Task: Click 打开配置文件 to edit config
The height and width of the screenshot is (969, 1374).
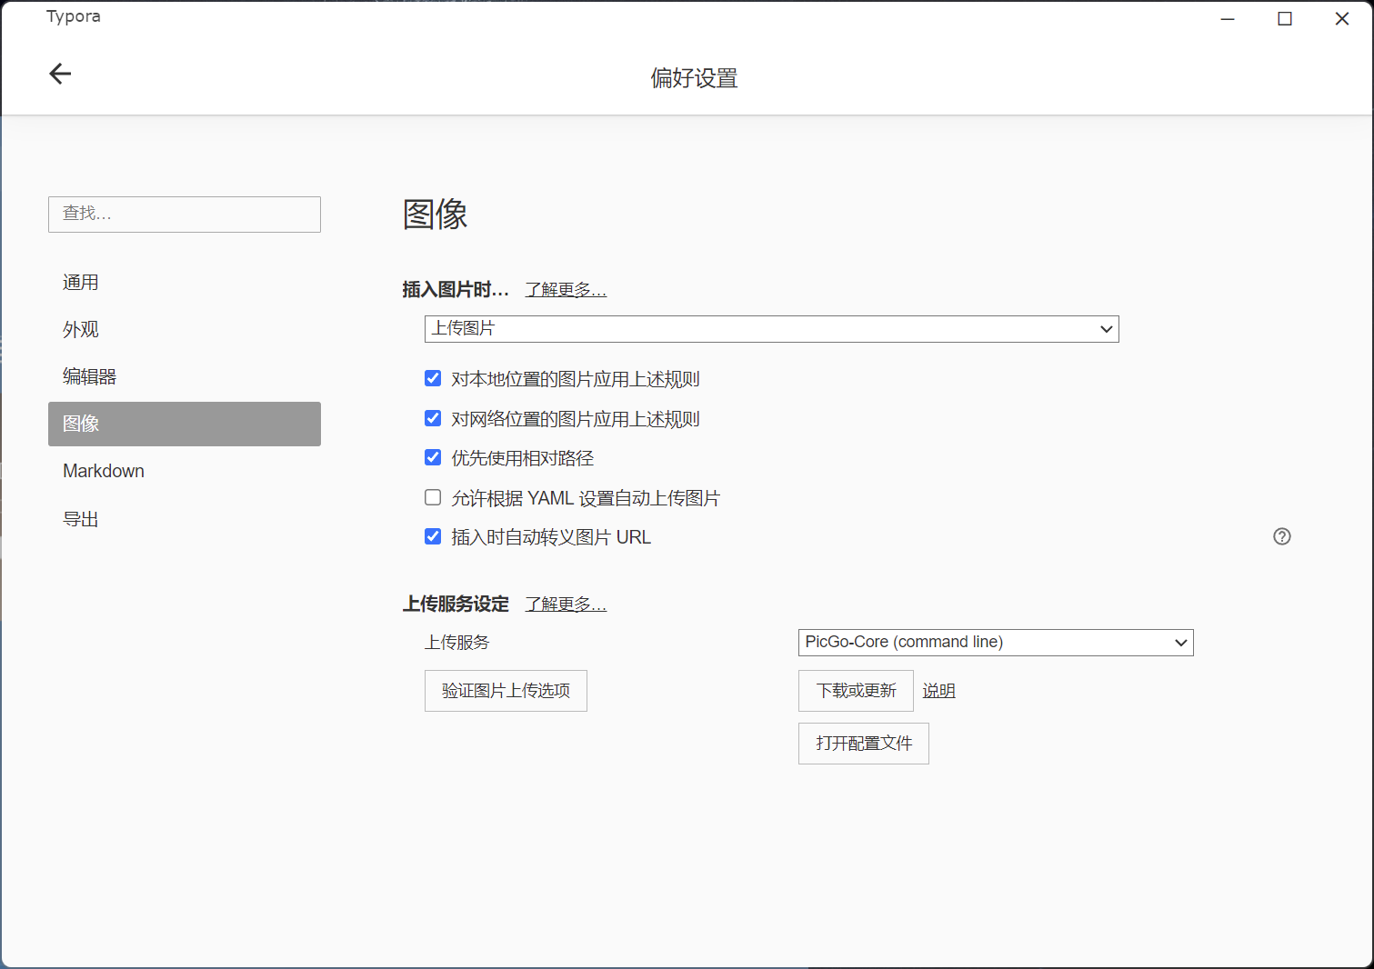Action: [x=862, y=743]
